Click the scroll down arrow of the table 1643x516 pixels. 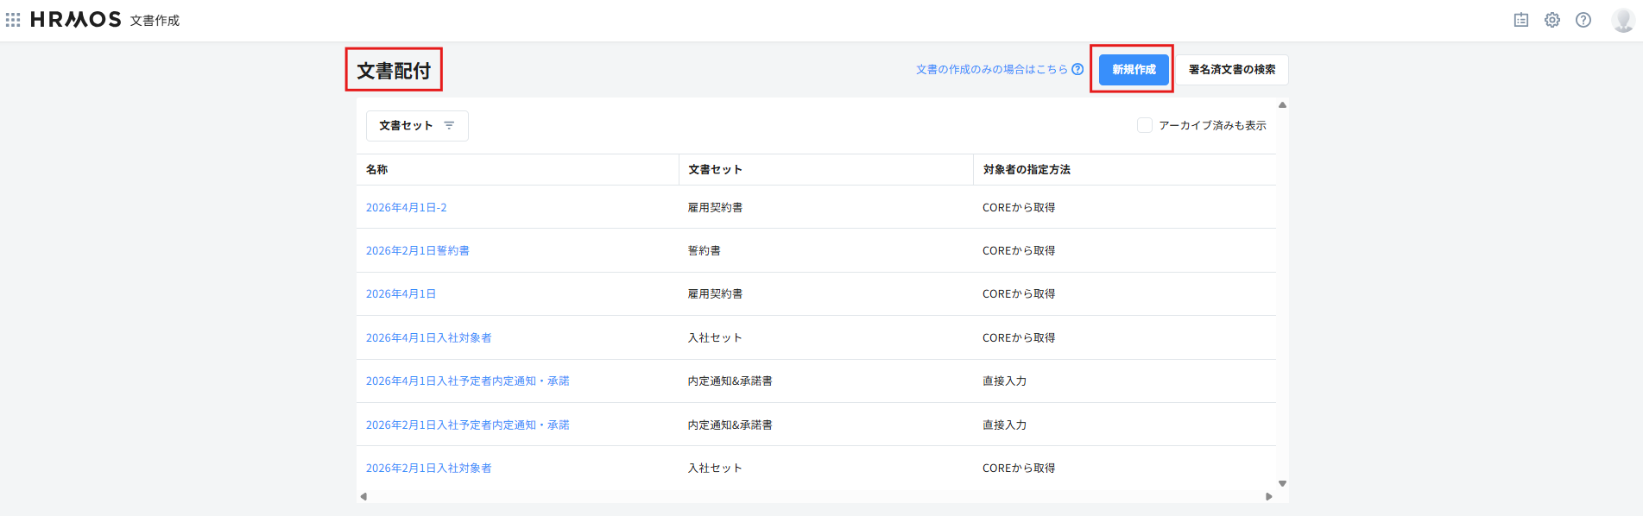tap(1282, 484)
